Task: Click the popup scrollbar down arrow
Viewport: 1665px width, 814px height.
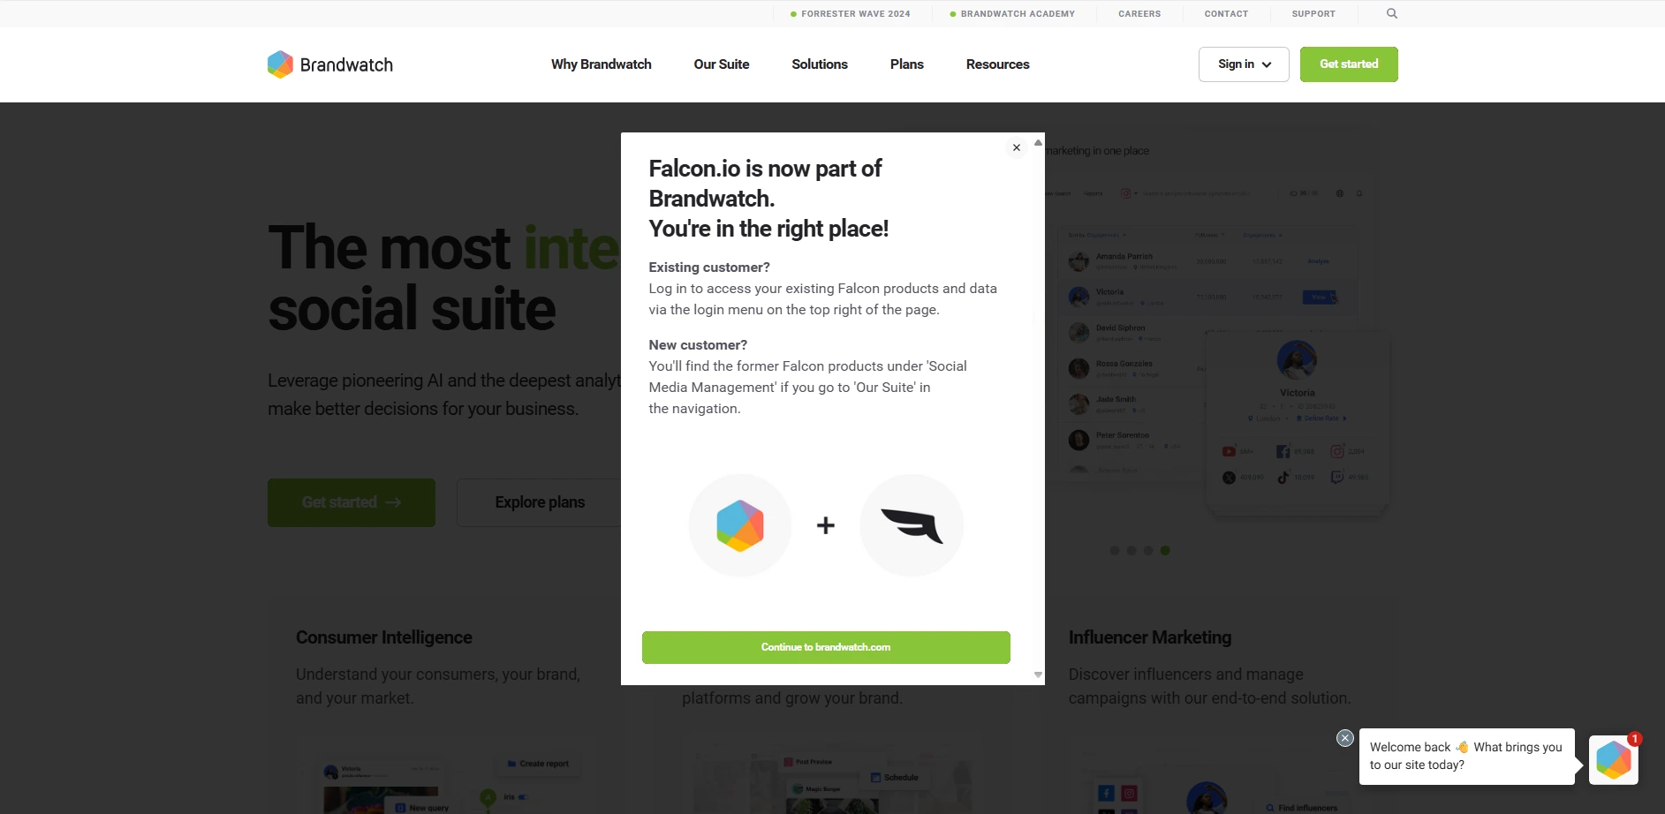Action: tap(1038, 675)
